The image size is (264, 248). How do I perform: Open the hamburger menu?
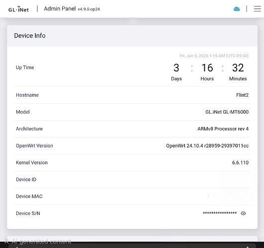pyautogui.click(x=257, y=9)
